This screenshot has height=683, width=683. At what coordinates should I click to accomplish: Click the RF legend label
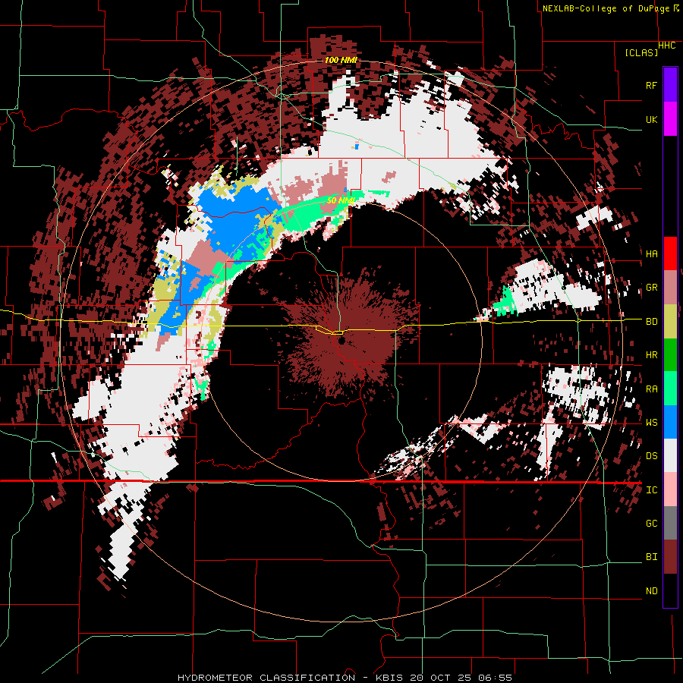pyautogui.click(x=652, y=85)
